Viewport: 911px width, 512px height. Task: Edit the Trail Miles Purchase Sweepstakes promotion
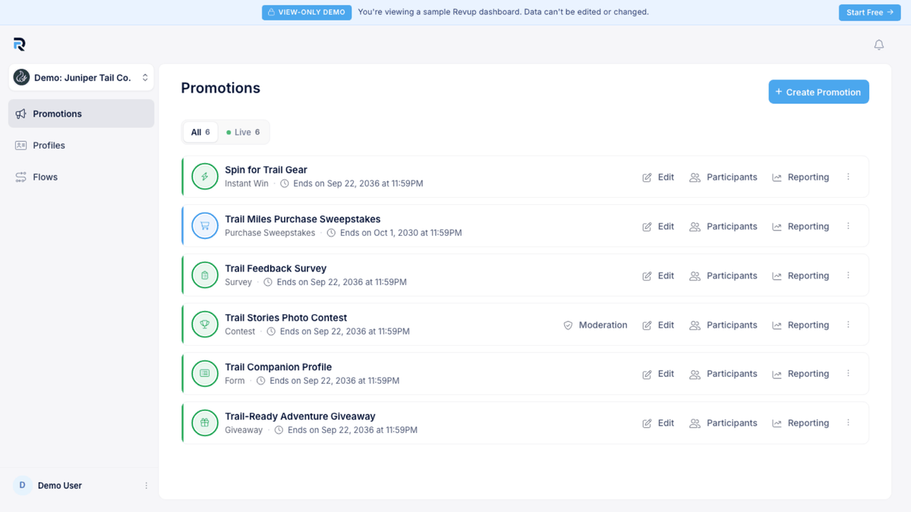(658, 226)
